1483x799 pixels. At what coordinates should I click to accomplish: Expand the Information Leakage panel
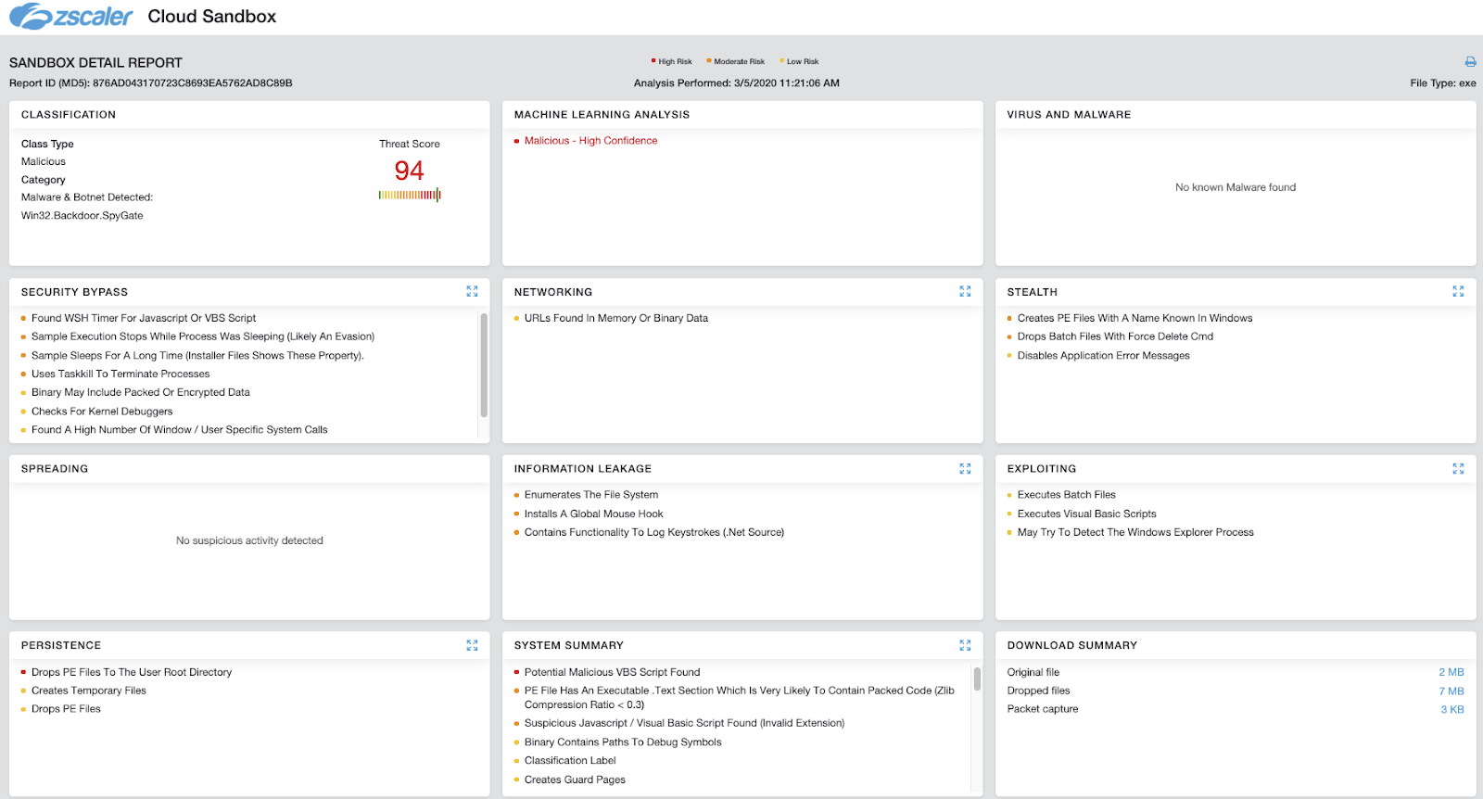tap(965, 468)
